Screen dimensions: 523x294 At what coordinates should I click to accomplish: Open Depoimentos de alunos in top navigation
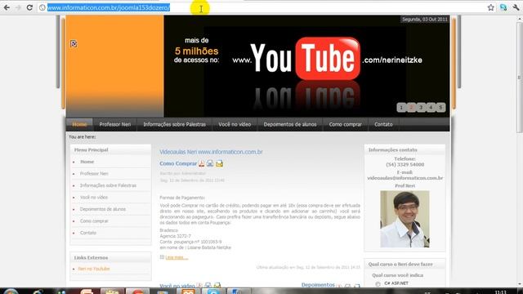coord(290,124)
